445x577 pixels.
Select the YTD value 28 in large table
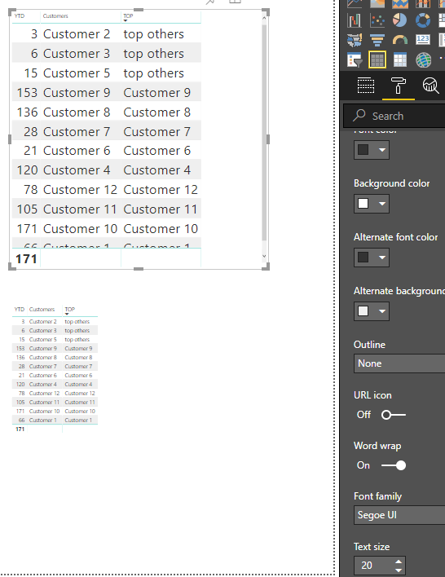click(30, 131)
